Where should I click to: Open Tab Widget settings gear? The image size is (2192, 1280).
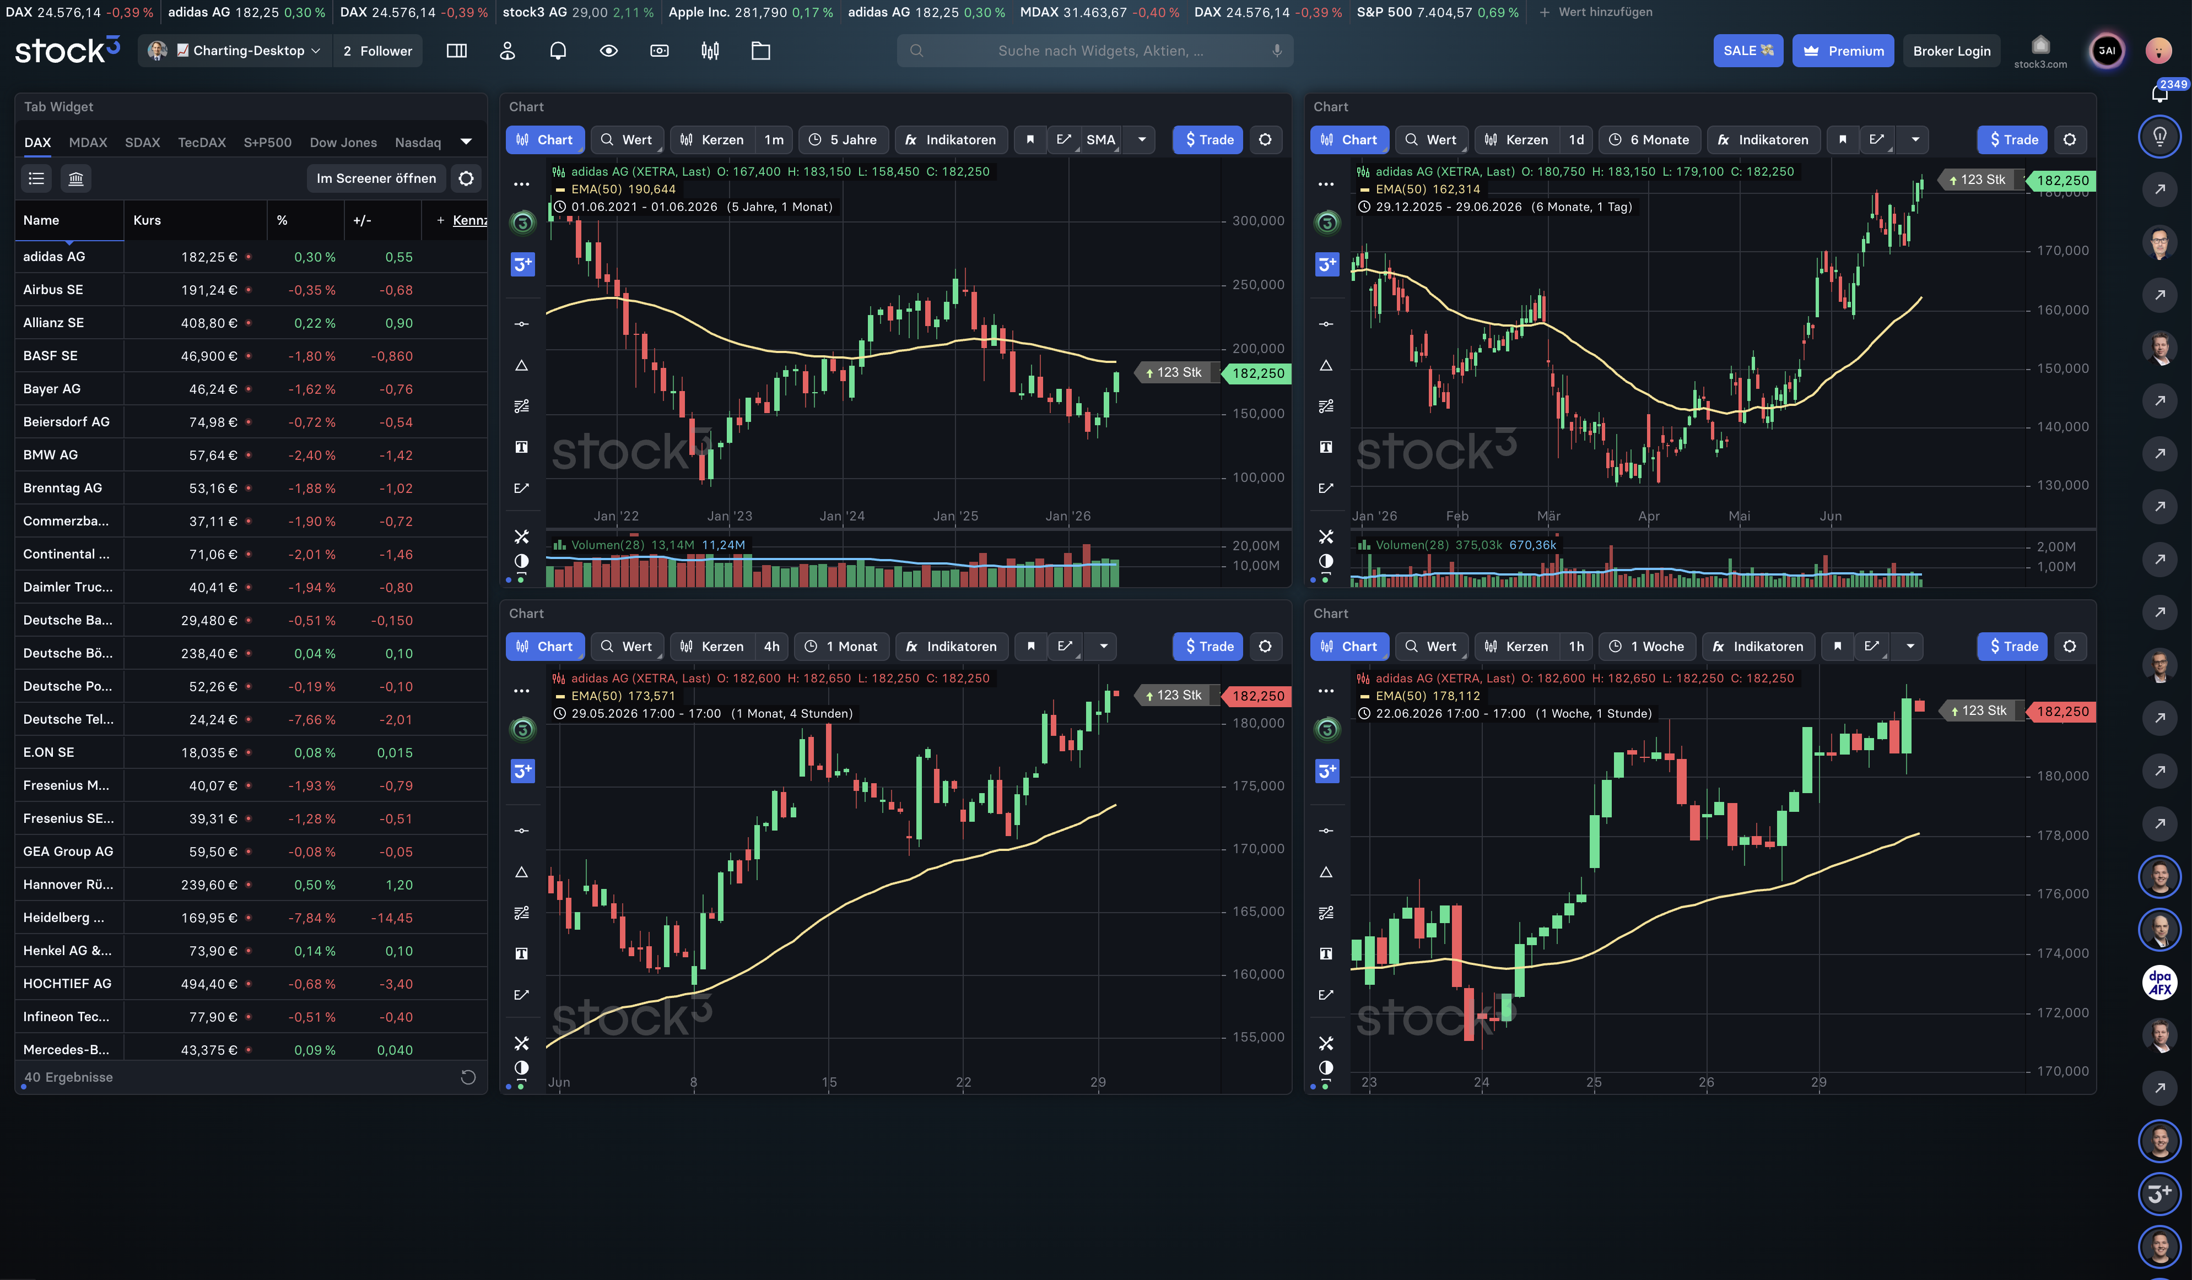point(466,178)
